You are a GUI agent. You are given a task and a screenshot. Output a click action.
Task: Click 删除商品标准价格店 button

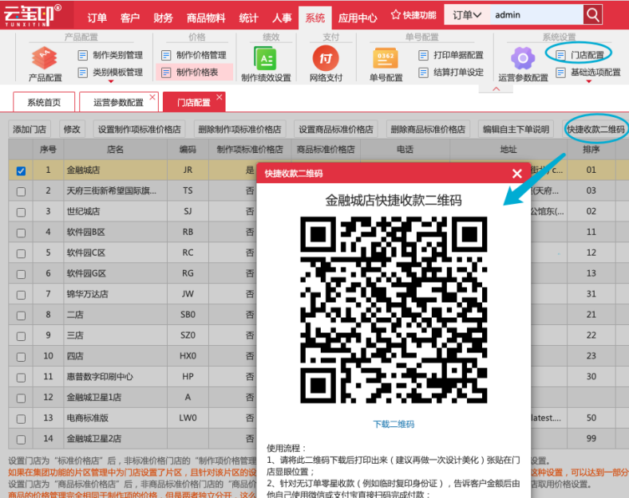[x=428, y=129]
